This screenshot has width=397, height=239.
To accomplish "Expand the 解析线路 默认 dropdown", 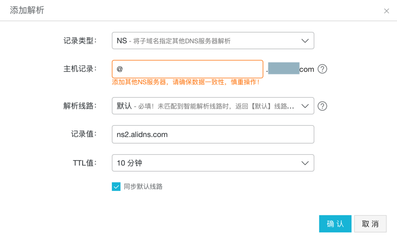I will click(205, 106).
